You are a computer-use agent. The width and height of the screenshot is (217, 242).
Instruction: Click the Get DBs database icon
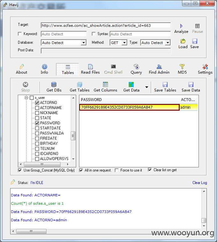(x=54, y=84)
